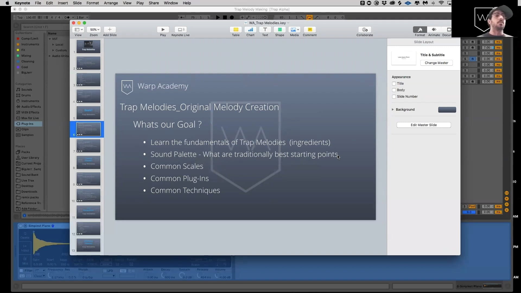
Task: Select MIDI Effects in Ableton browser
Action: (30, 112)
